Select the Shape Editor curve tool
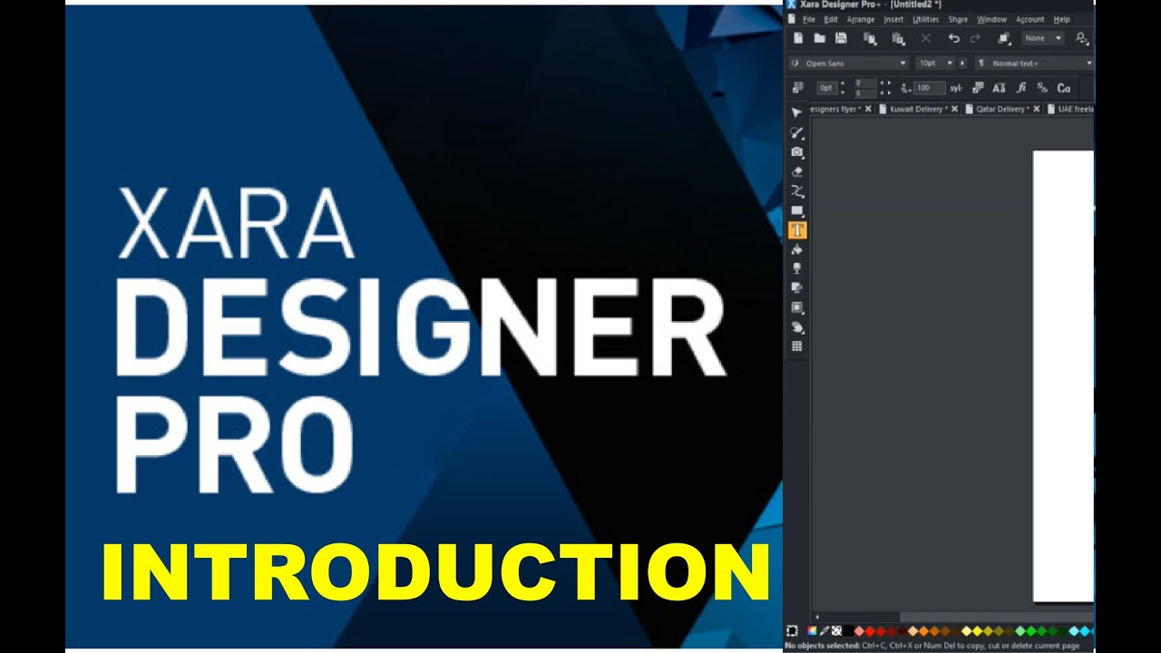 click(x=797, y=191)
